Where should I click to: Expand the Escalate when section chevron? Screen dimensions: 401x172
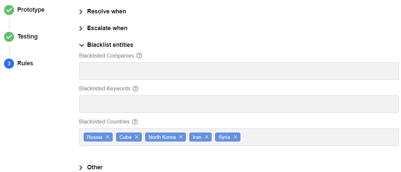pyautogui.click(x=81, y=28)
